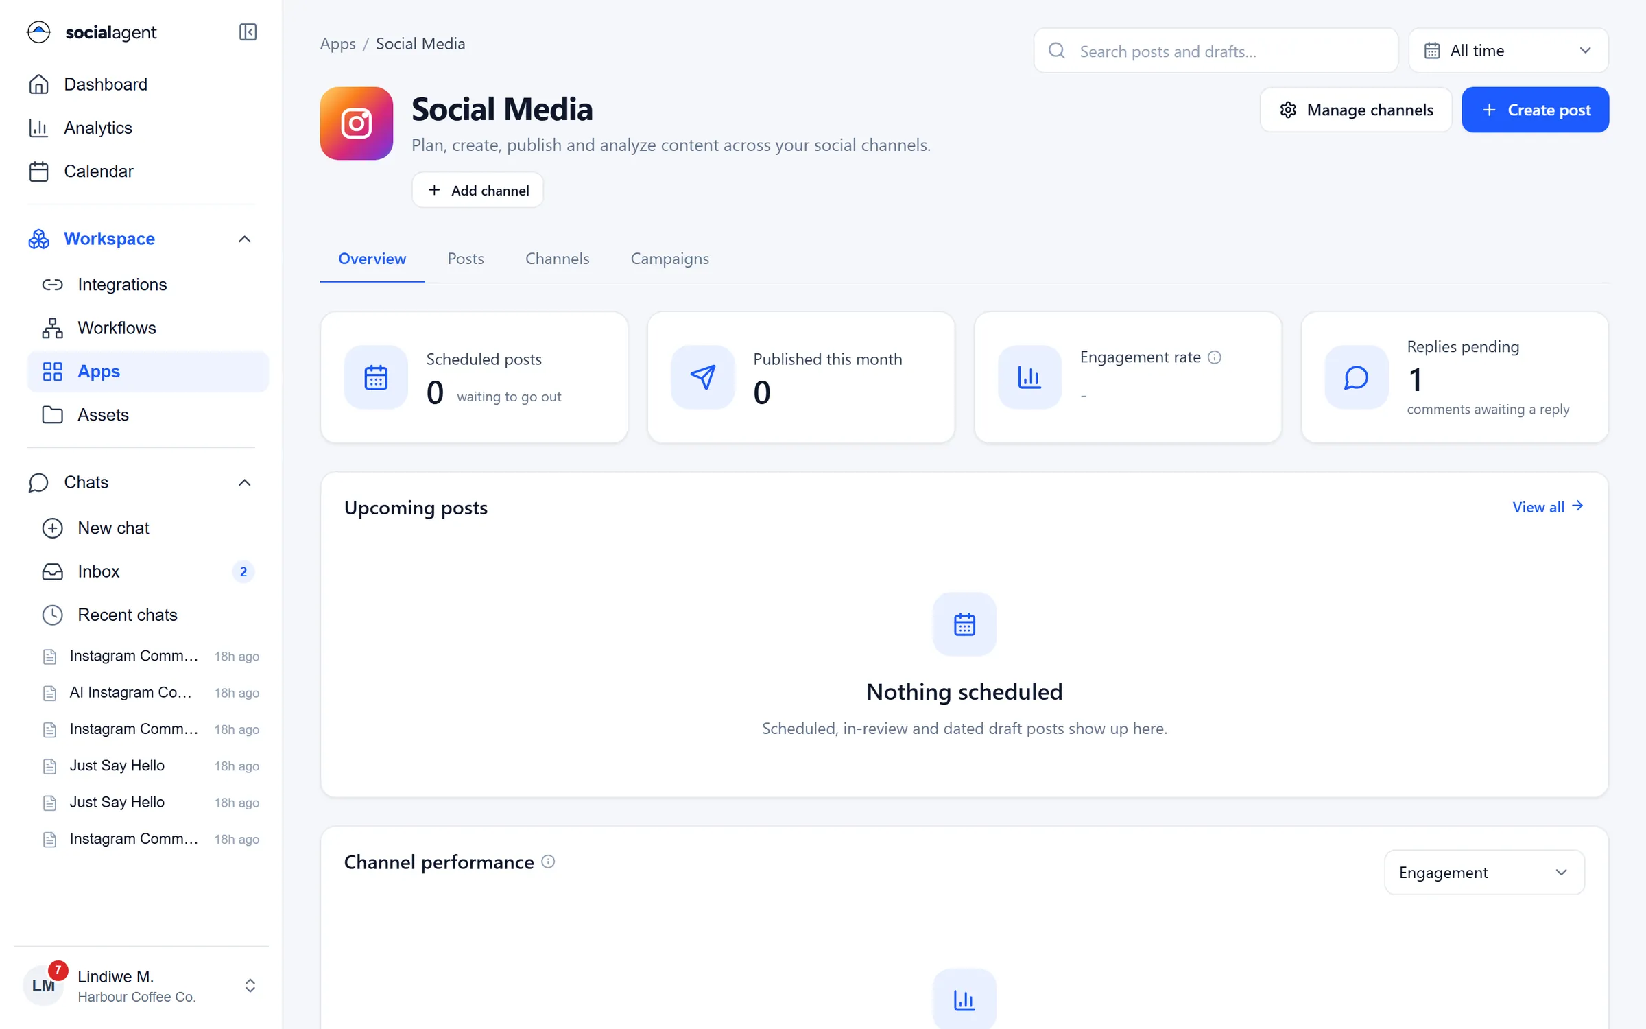Switch to the Campaigns tab

point(669,259)
